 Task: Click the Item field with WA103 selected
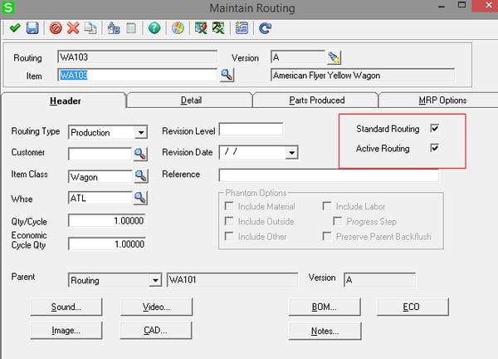(x=137, y=76)
